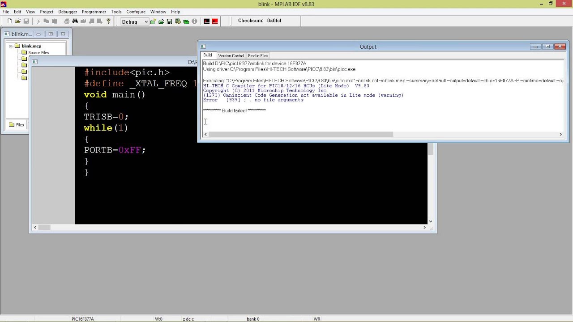Switch to the Build tab in Output
This screenshot has height=322, width=573.
(208, 55)
